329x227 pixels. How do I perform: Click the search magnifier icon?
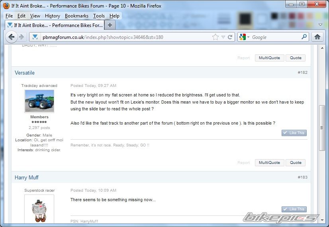click(304, 37)
